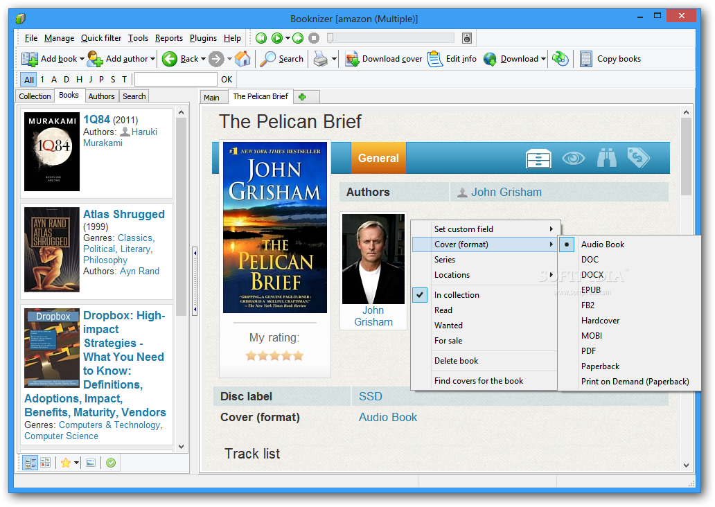Open the Quick filter menu

point(101,38)
